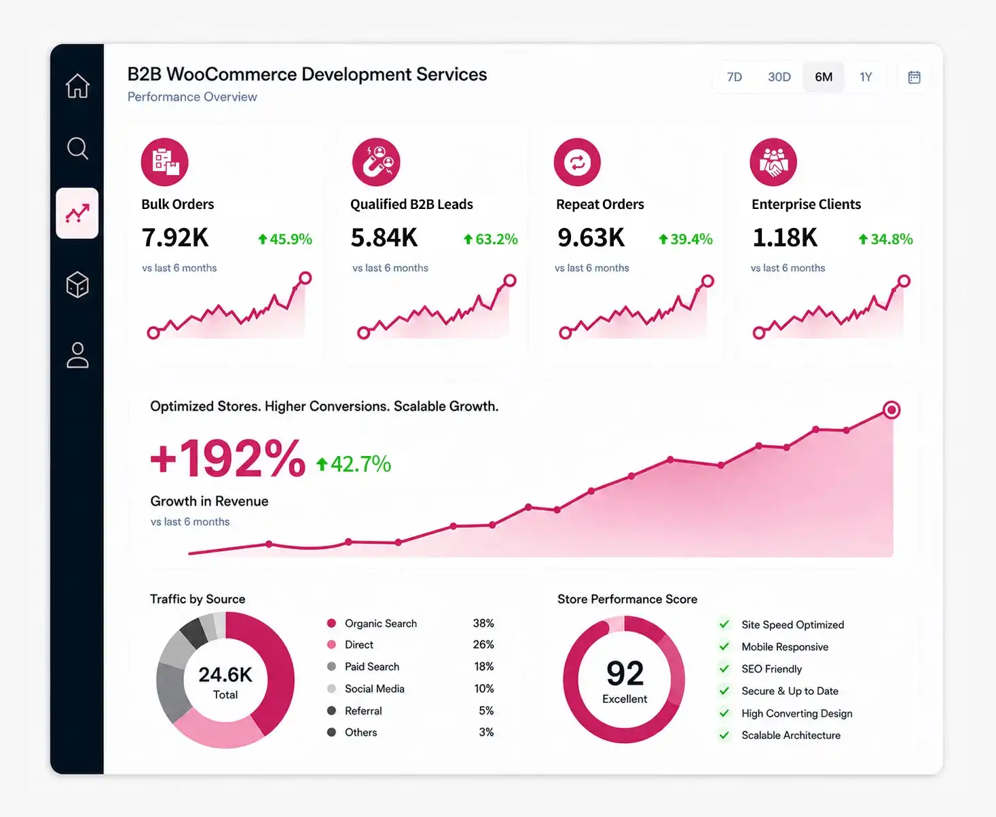Click the green arrow beside 63.2%
Image resolution: width=996 pixels, height=817 pixels.
[468, 239]
